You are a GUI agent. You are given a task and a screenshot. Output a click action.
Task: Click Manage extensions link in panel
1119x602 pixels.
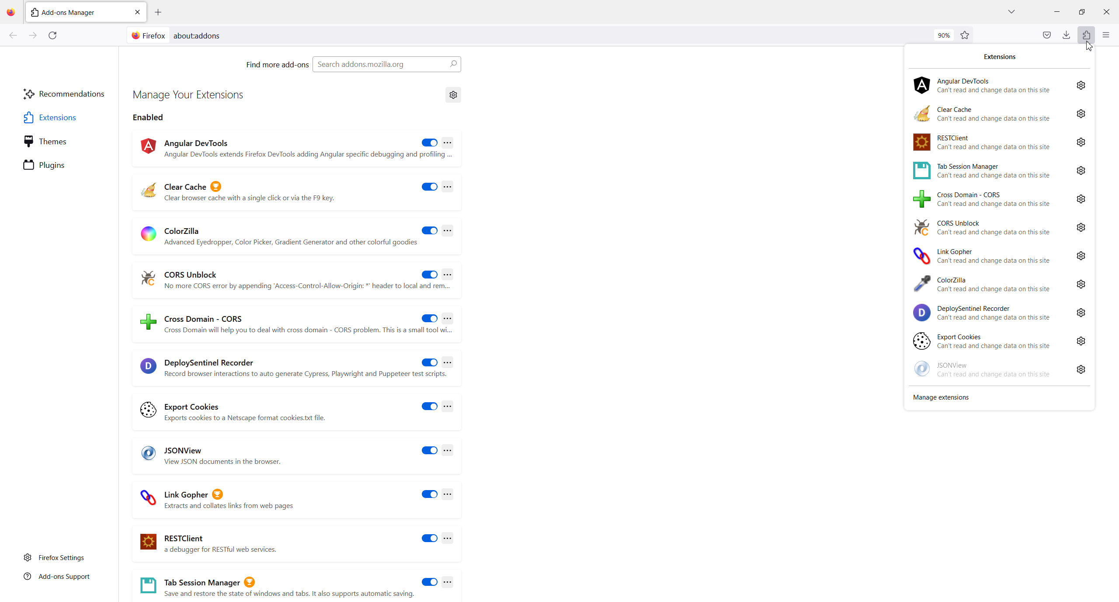click(x=941, y=397)
